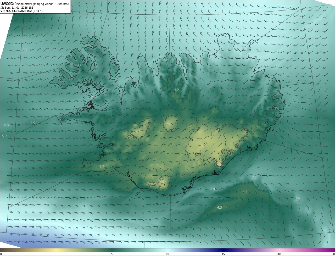Click the colorbar tick label 30

(279, 254)
